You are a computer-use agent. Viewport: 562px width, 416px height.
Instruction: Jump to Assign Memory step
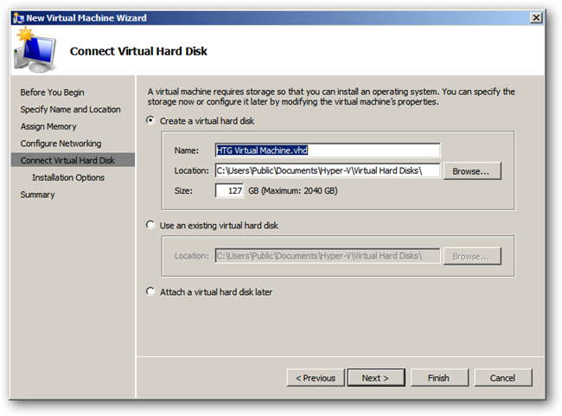tap(48, 126)
